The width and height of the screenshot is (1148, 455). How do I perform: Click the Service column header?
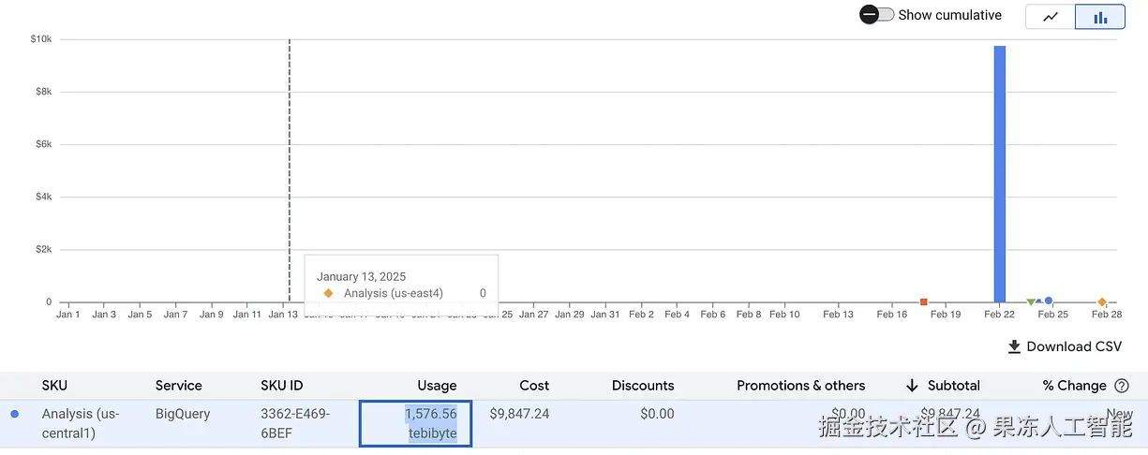coord(178,386)
